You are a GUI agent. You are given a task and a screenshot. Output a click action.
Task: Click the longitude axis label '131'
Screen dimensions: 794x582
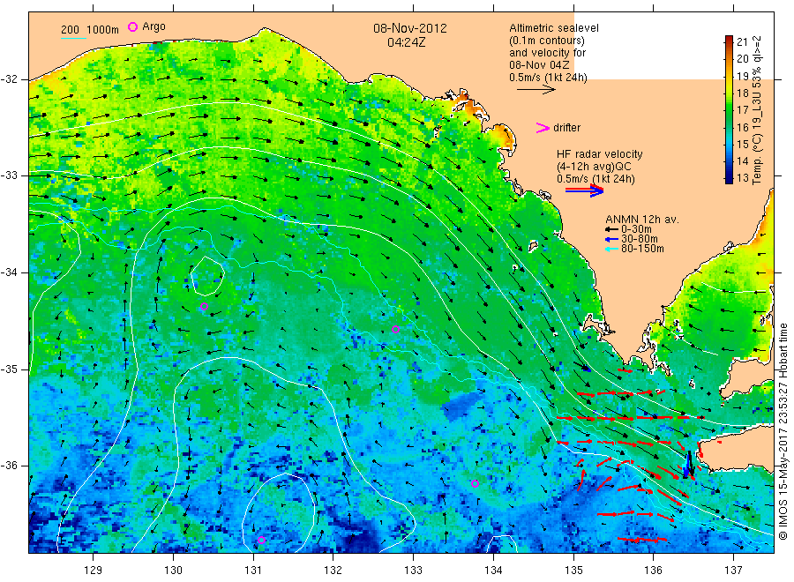click(x=253, y=571)
